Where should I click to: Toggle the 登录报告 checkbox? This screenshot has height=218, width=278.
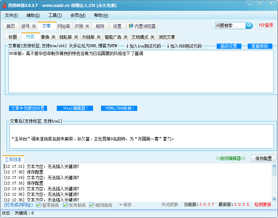point(38,205)
